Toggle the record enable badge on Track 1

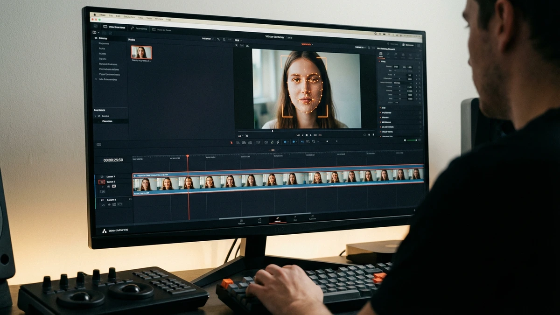[102, 182]
